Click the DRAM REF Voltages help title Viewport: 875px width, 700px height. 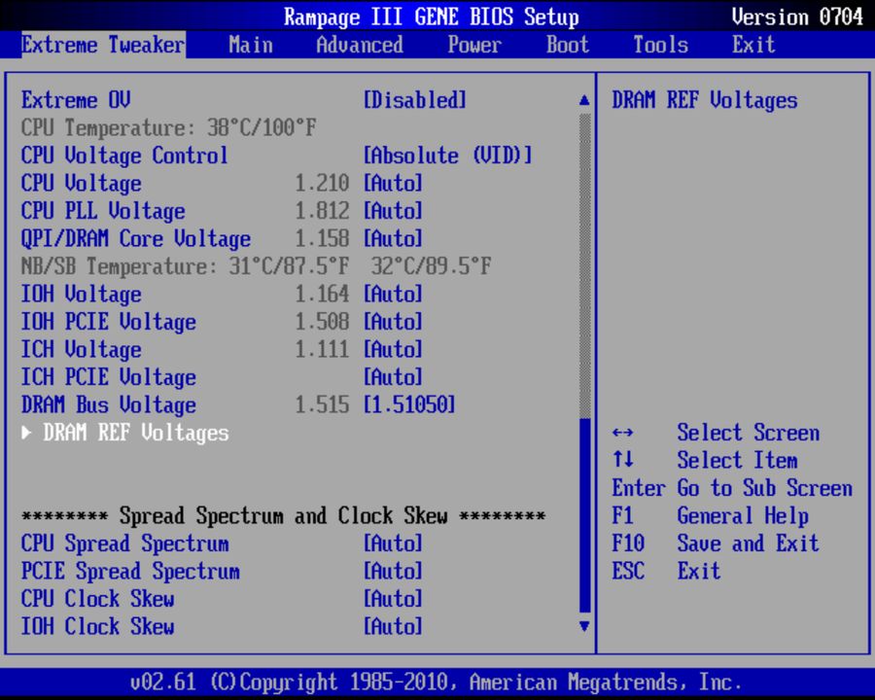[x=705, y=100]
